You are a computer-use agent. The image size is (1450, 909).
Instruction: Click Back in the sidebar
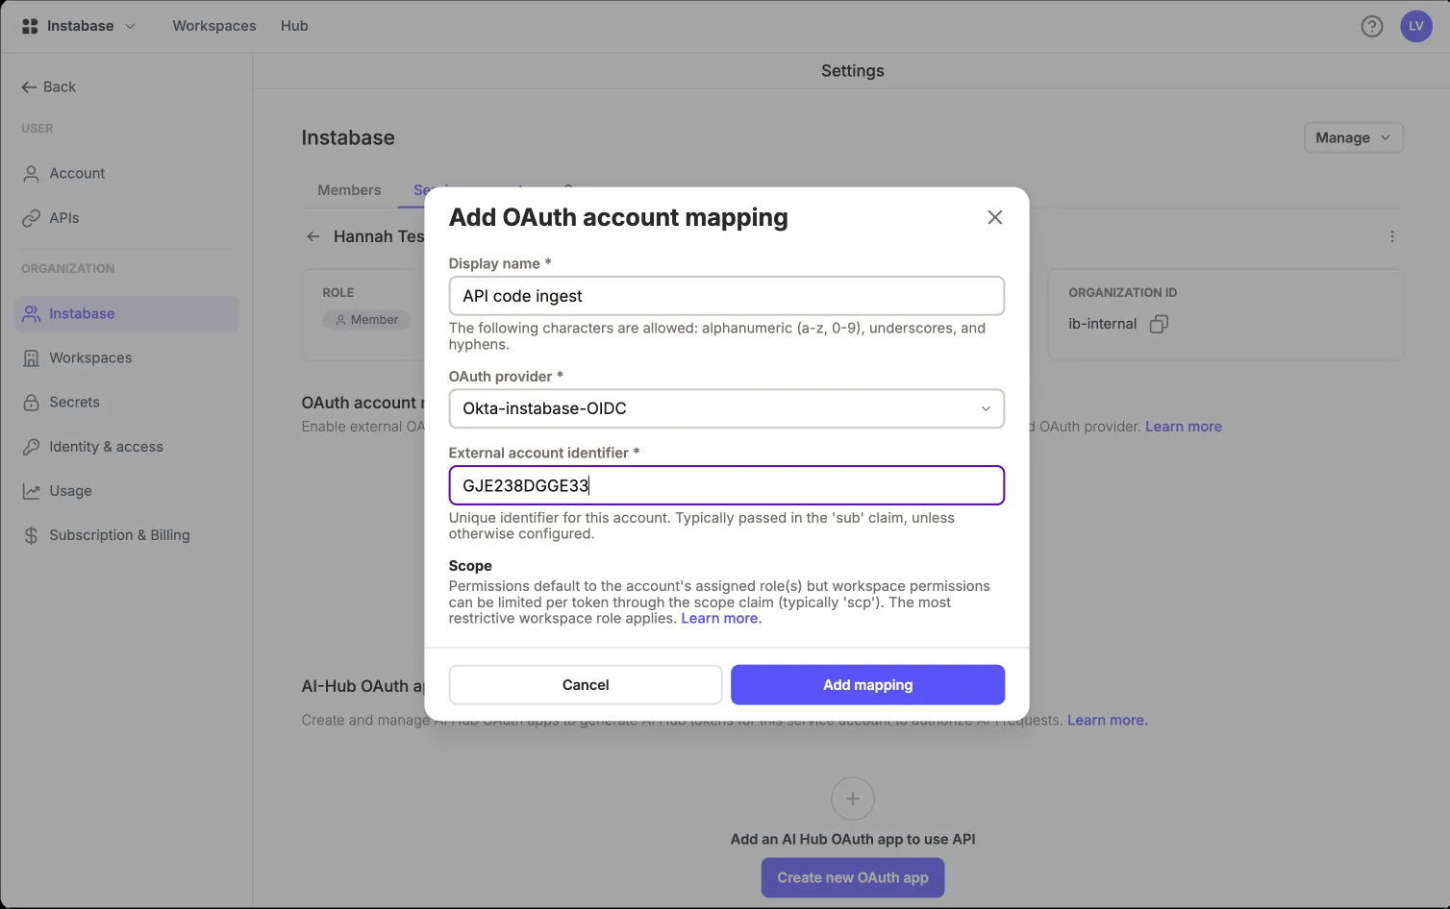click(49, 86)
